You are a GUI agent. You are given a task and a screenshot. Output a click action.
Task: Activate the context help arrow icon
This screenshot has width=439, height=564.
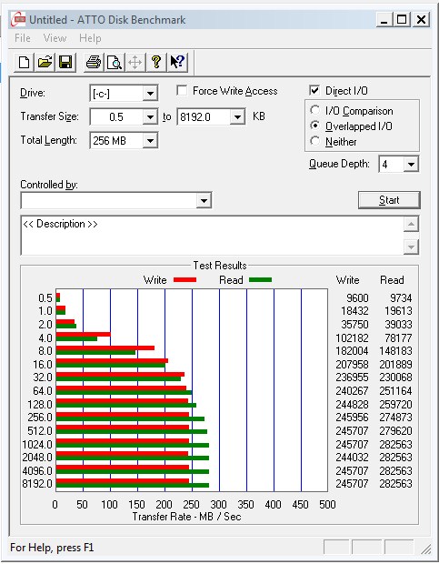177,62
